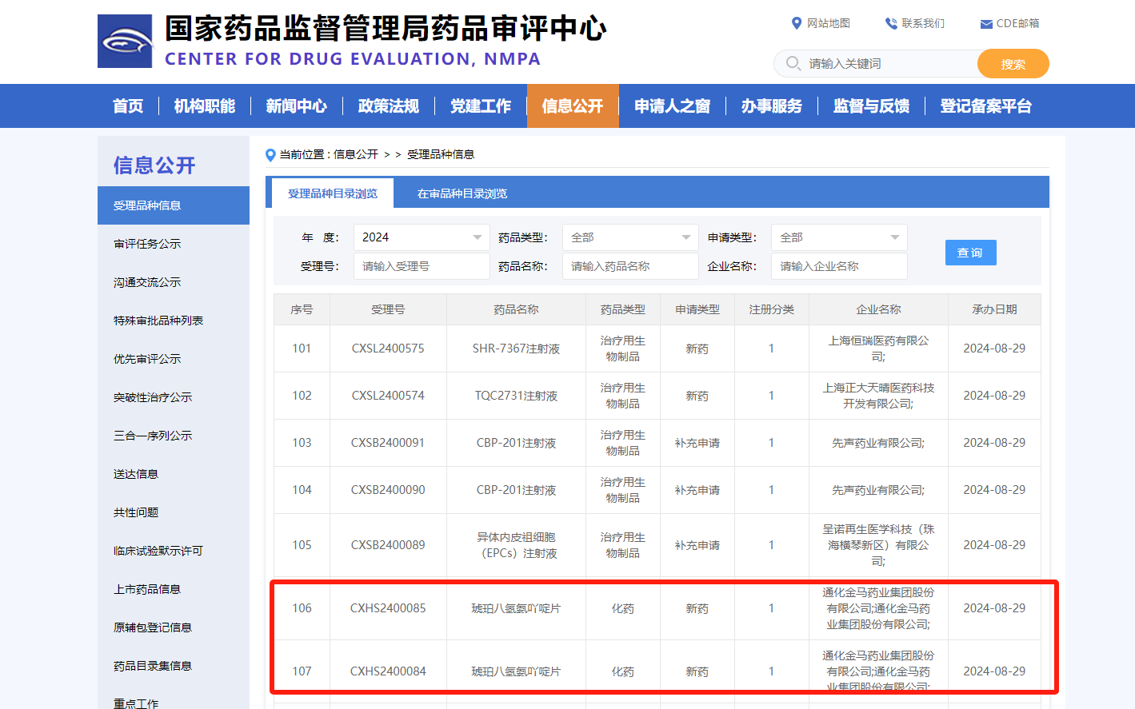Open 登记备案平台 navigation item

[x=986, y=106]
